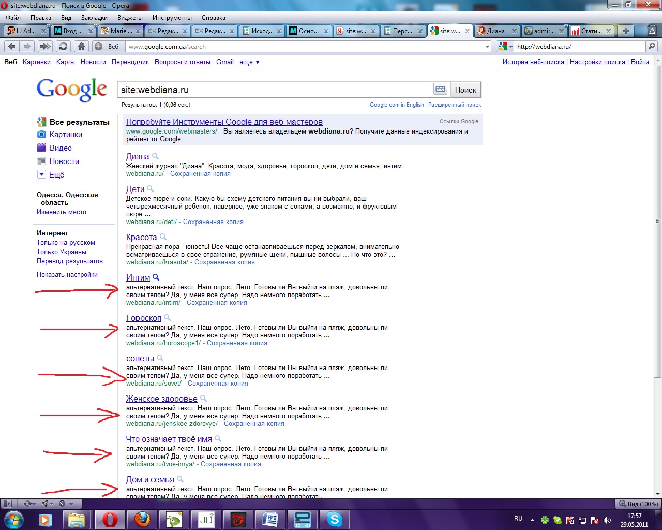Click Изменить место location link

[62, 212]
